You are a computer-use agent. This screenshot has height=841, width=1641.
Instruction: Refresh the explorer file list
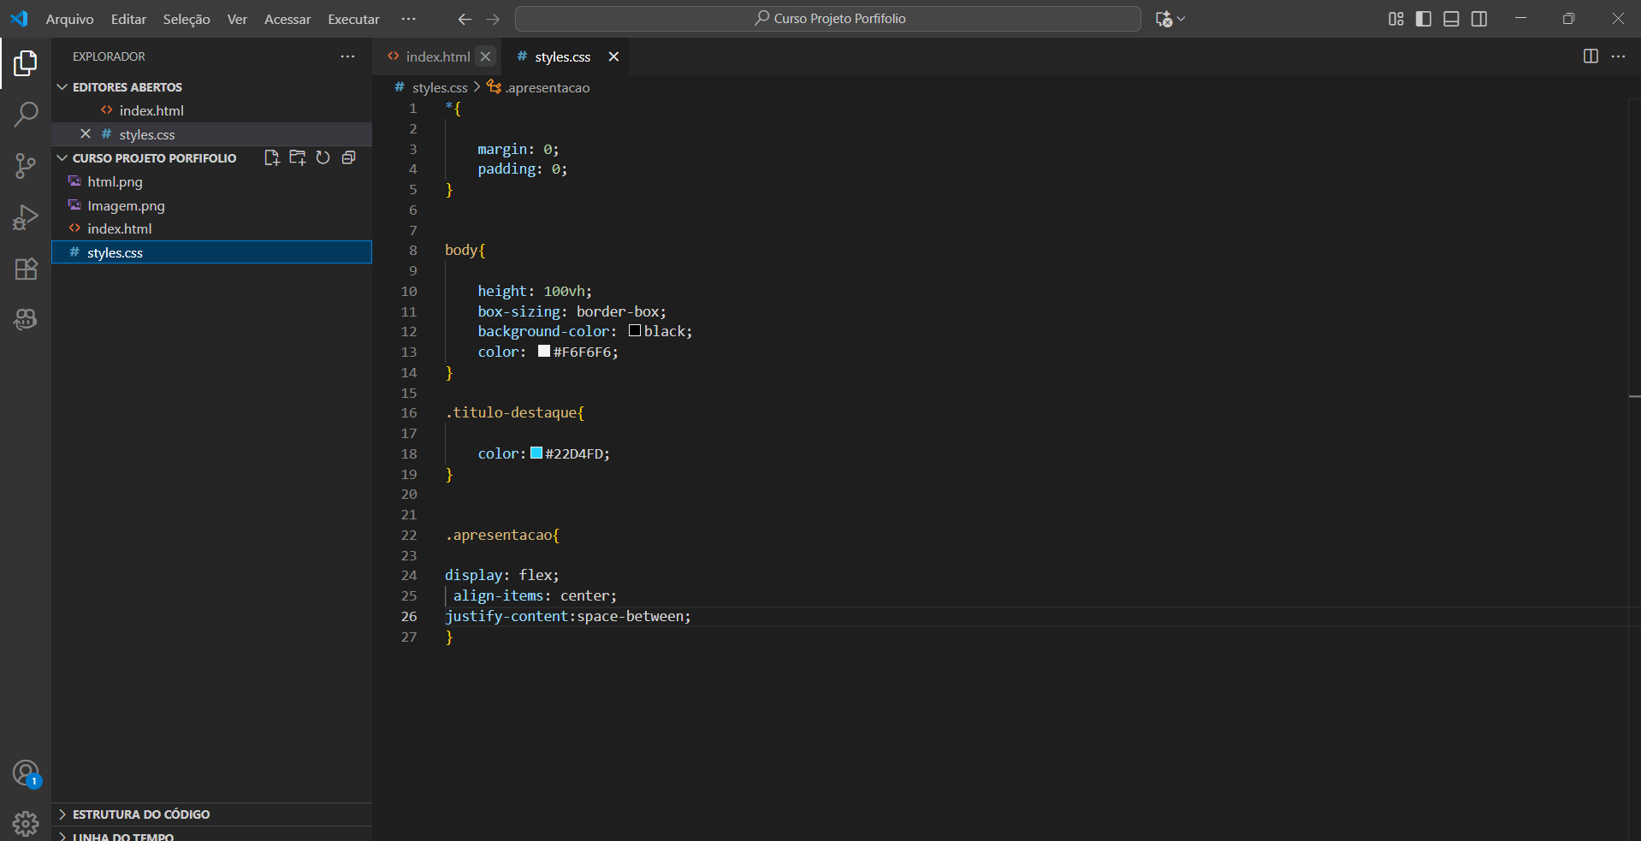323,157
